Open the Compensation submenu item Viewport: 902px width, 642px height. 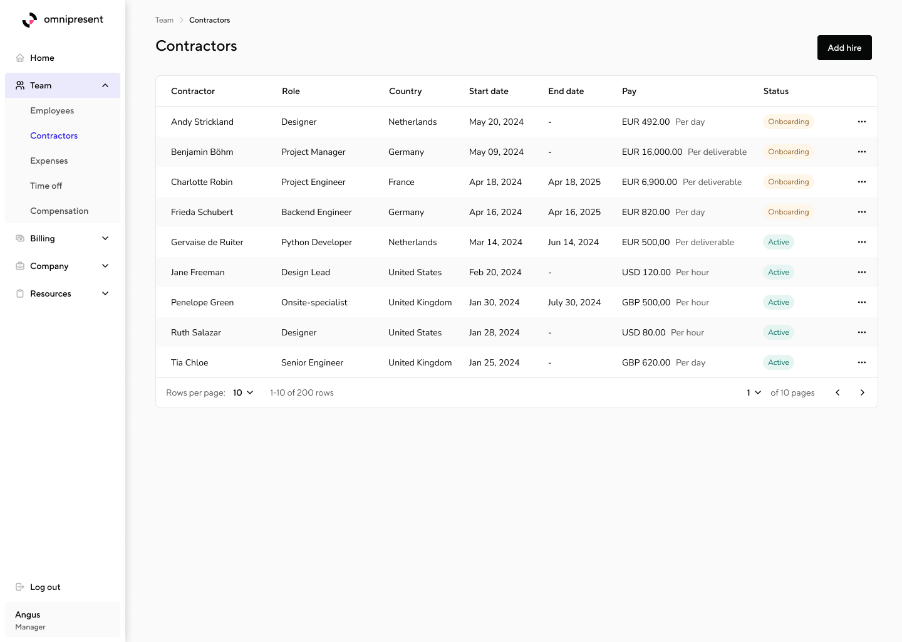[x=63, y=211]
